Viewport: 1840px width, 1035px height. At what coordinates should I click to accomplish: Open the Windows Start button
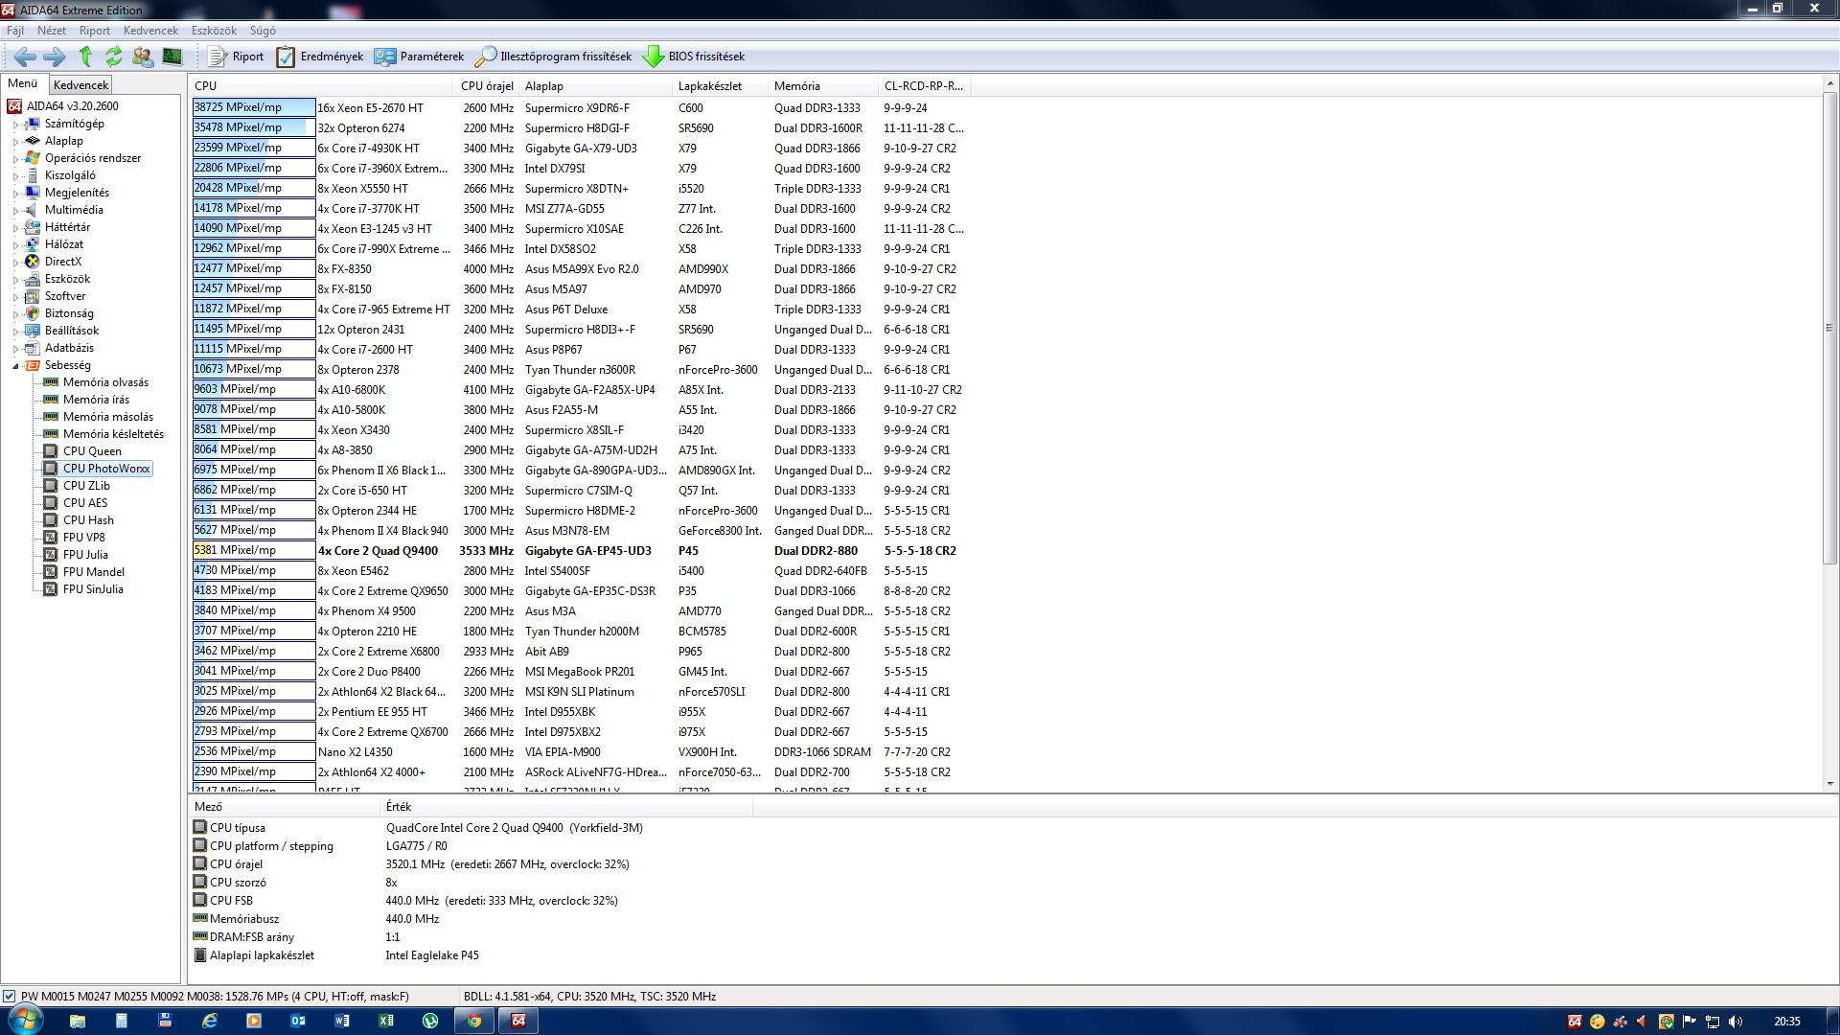pyautogui.click(x=25, y=1020)
